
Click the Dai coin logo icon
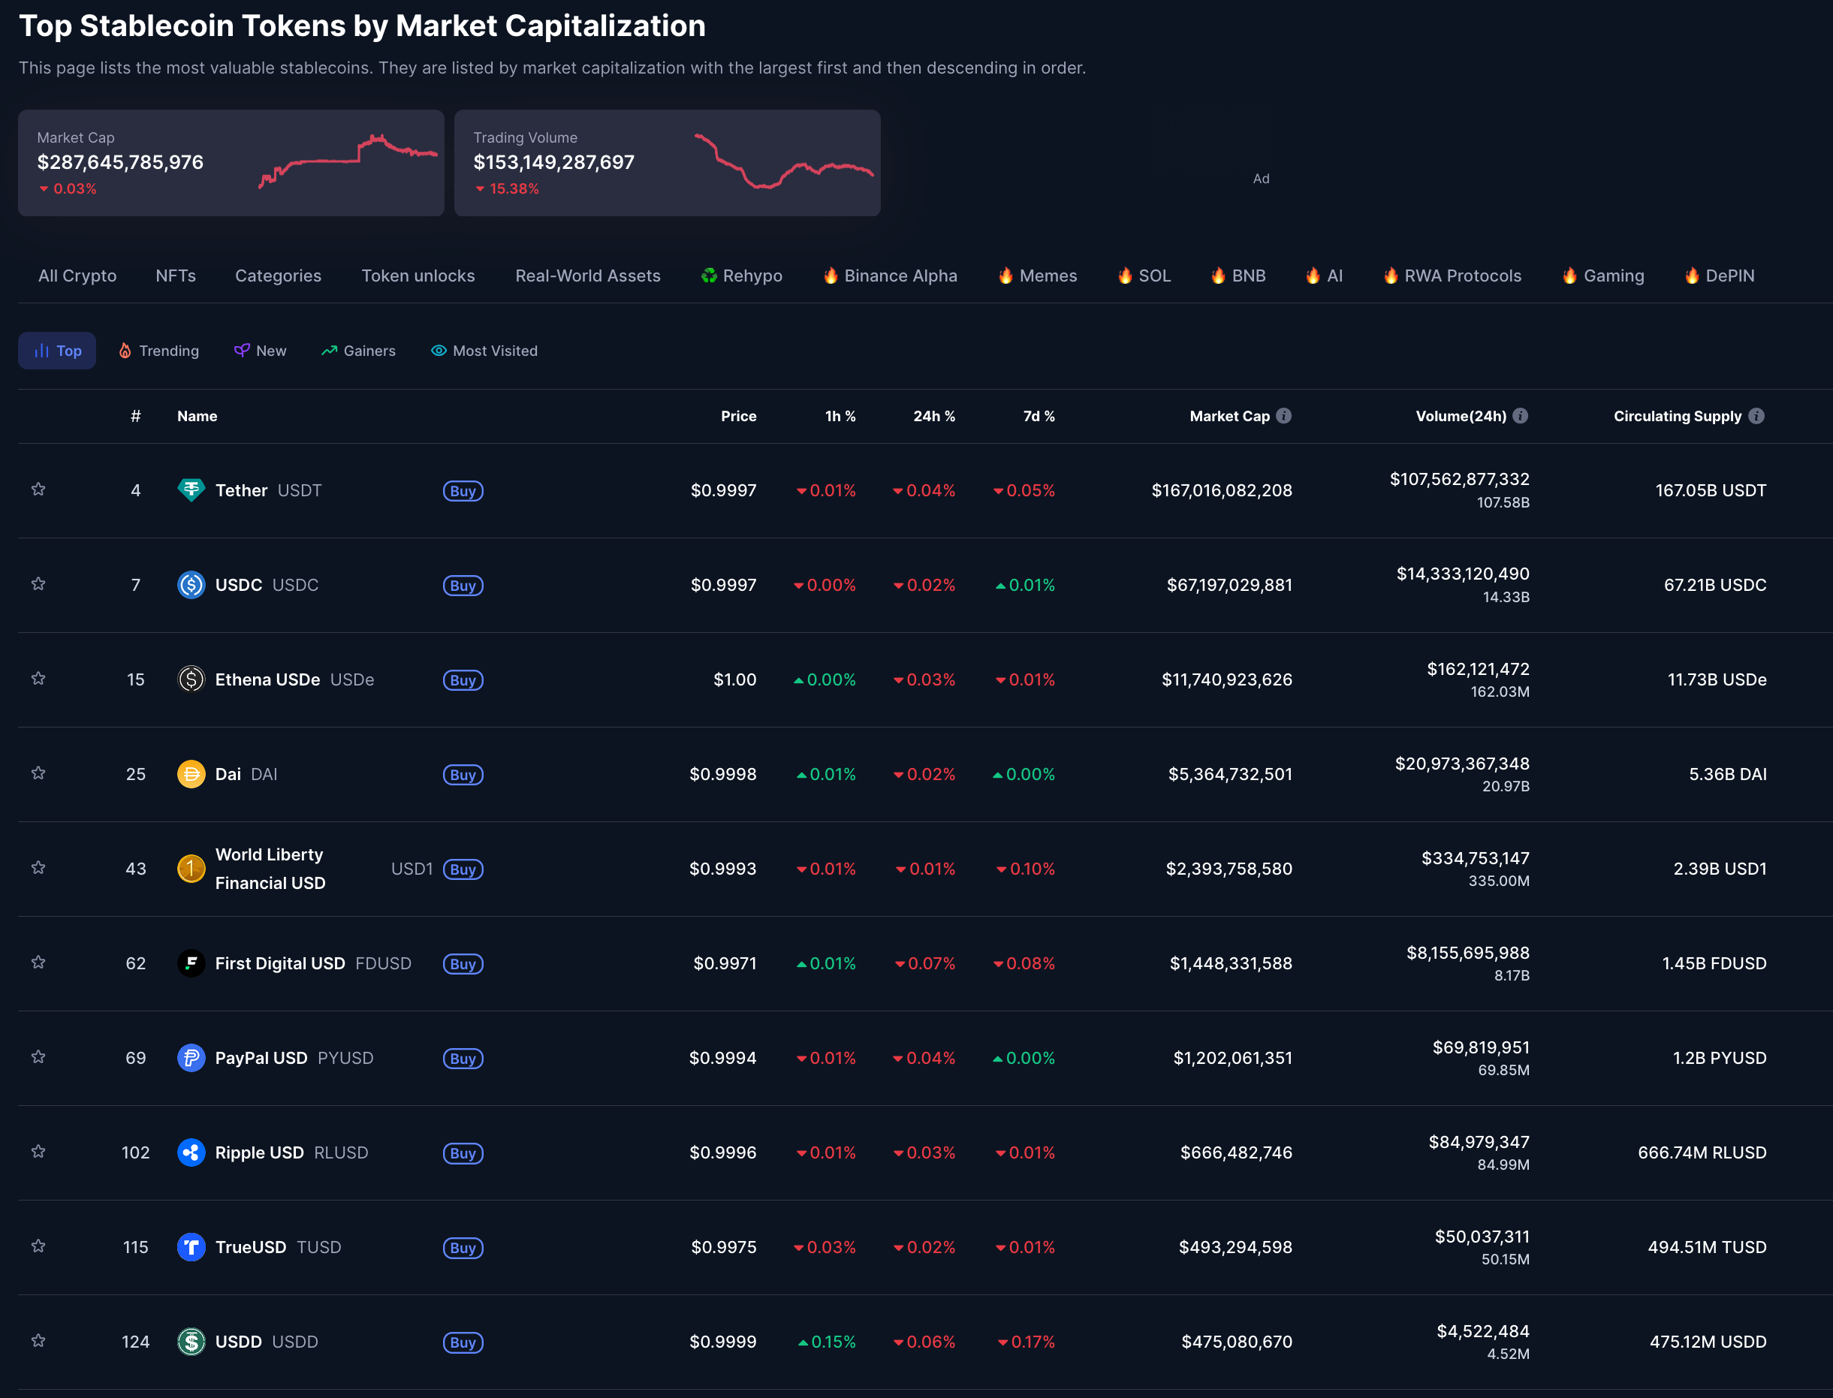191,774
